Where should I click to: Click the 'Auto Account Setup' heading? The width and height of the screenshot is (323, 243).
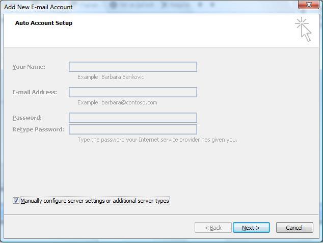pyautogui.click(x=44, y=23)
